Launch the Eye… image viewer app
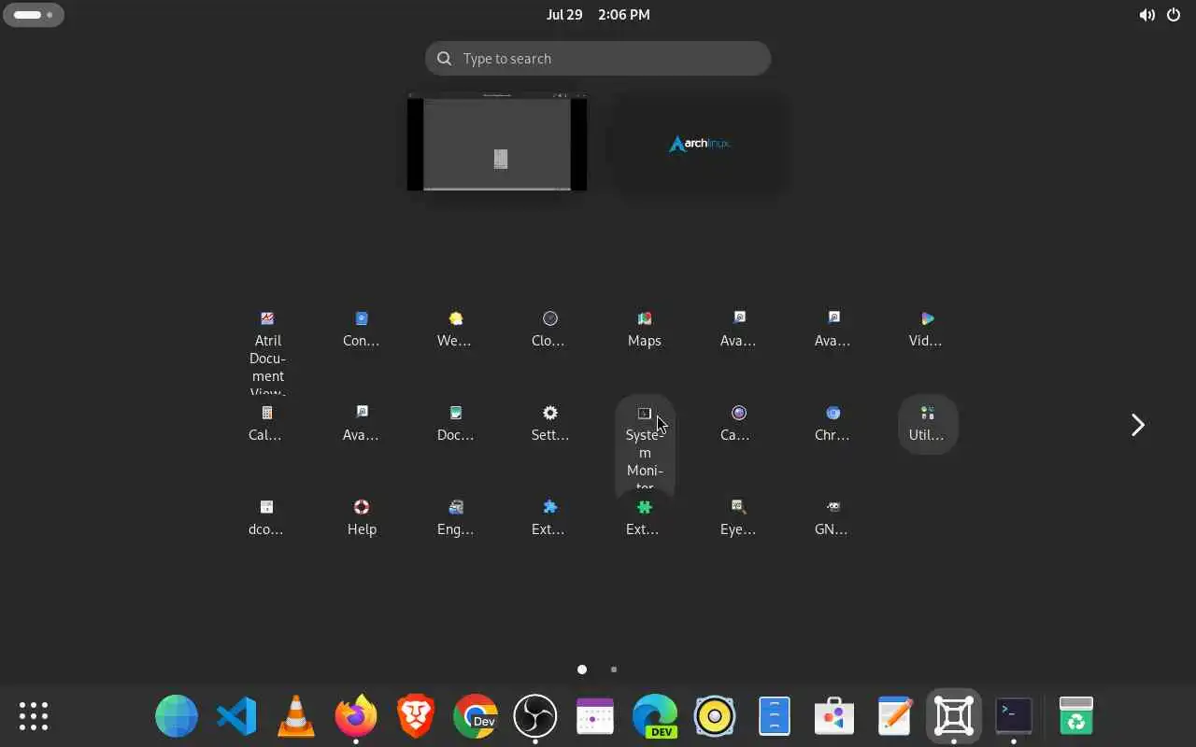1196x747 pixels. click(x=738, y=518)
